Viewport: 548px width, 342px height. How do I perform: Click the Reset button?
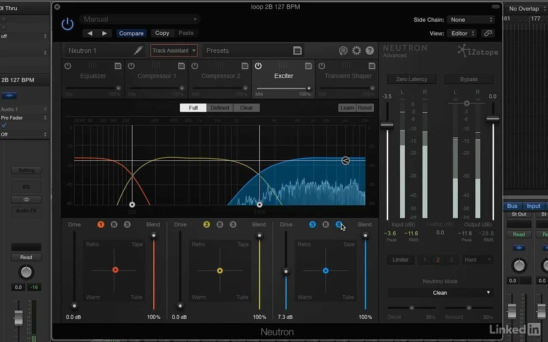365,108
